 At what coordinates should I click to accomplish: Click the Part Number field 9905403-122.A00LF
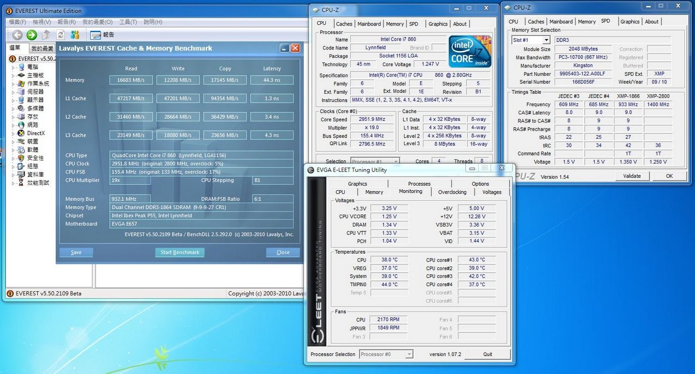[x=583, y=74]
